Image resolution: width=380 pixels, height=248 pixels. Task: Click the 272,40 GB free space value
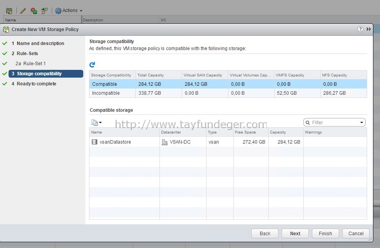coord(254,142)
